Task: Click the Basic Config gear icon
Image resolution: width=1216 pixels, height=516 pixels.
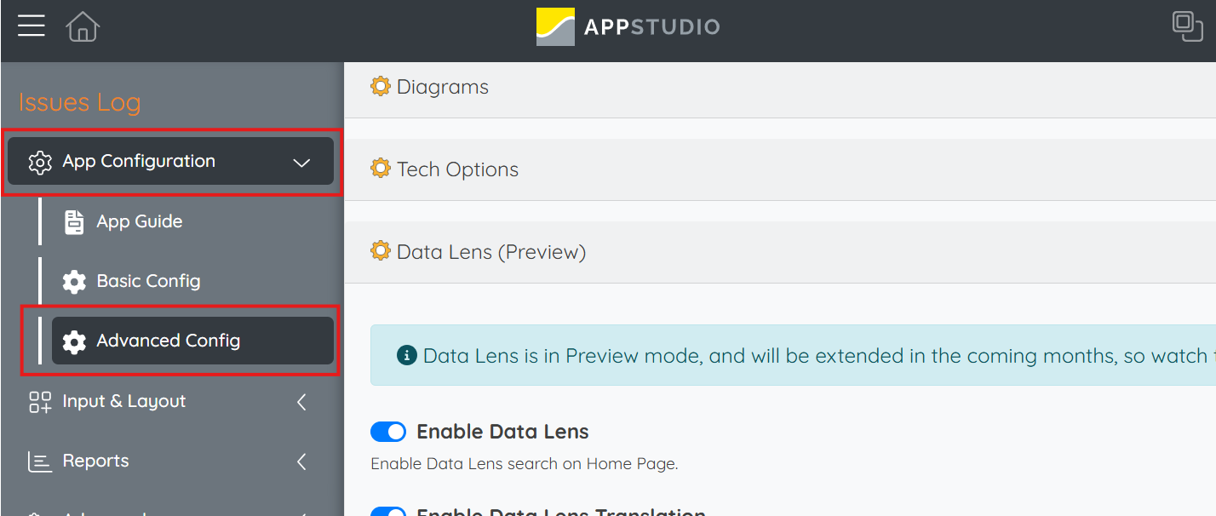Action: click(x=75, y=282)
